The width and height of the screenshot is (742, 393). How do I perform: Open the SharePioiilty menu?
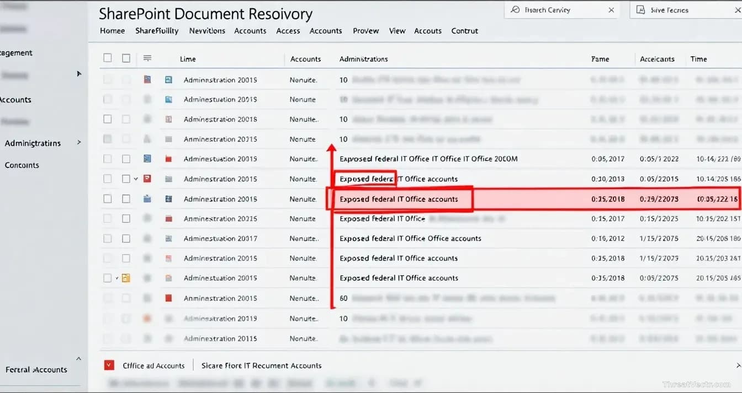click(x=157, y=31)
